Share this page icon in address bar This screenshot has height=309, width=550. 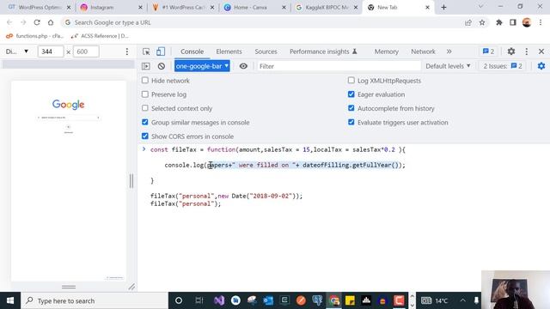click(x=468, y=22)
